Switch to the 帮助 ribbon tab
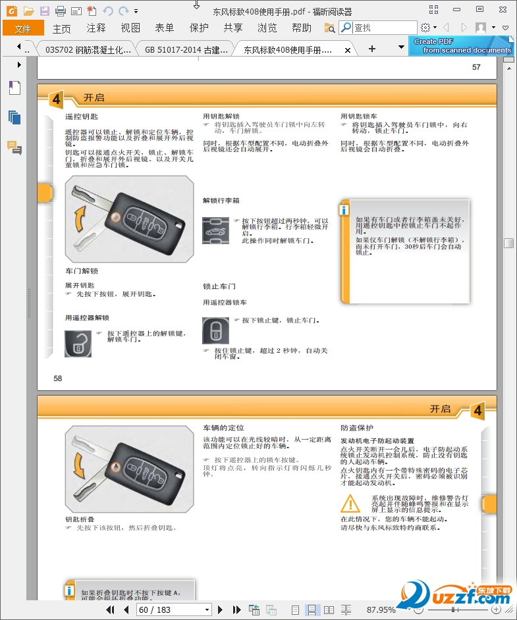 pyautogui.click(x=302, y=28)
